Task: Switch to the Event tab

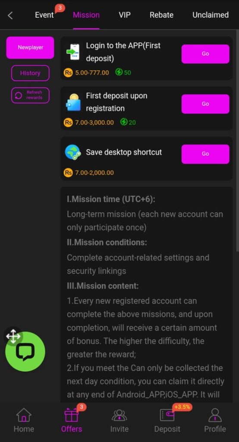Action: pos(44,15)
